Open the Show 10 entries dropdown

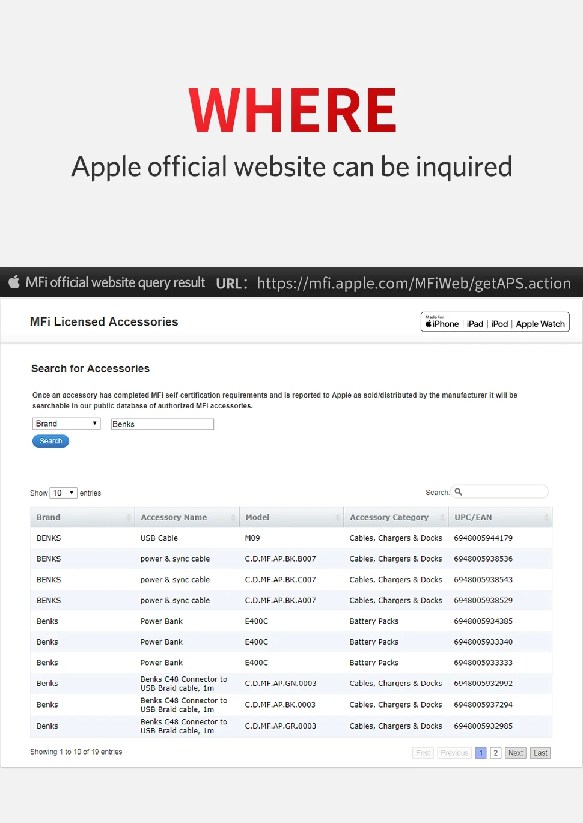pos(63,493)
